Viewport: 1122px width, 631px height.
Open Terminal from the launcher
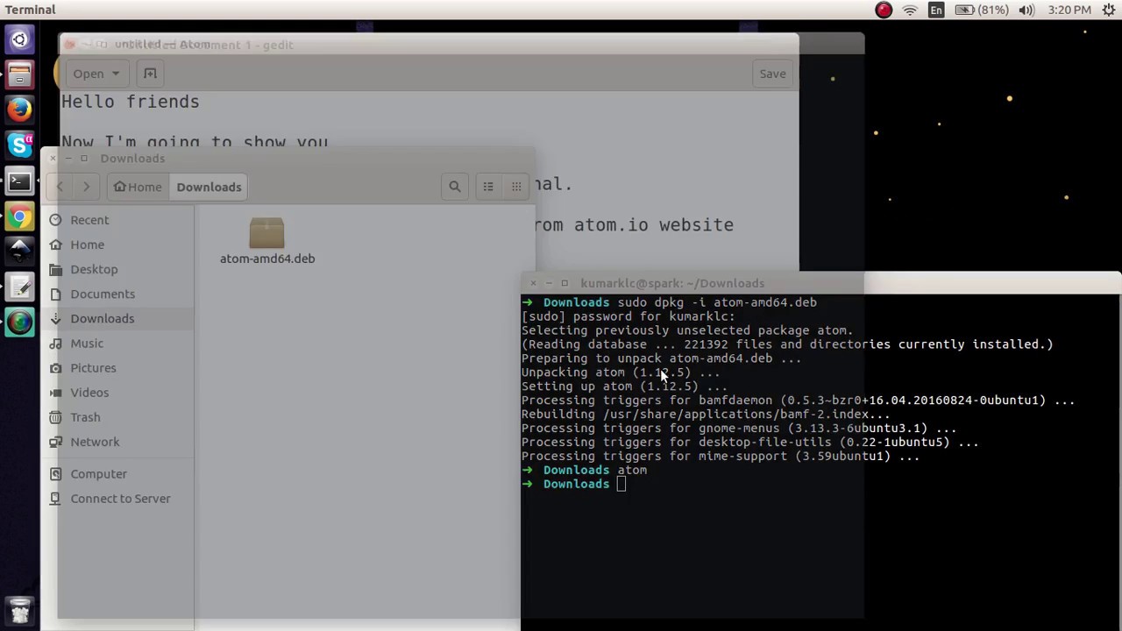19,181
